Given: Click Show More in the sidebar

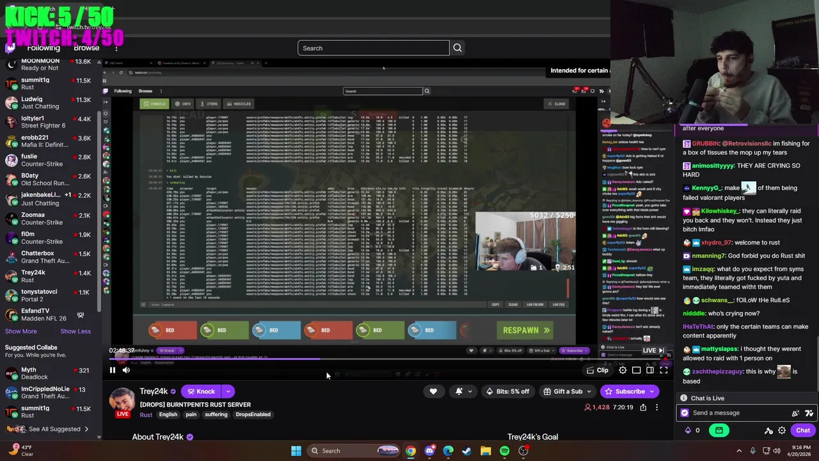Looking at the screenshot, I should tap(21, 331).
